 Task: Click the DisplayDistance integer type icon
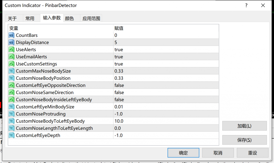(x=12, y=43)
